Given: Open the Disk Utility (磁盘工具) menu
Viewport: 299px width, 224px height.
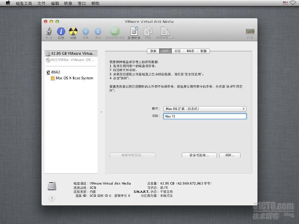Looking at the screenshot, I should 24,3.
